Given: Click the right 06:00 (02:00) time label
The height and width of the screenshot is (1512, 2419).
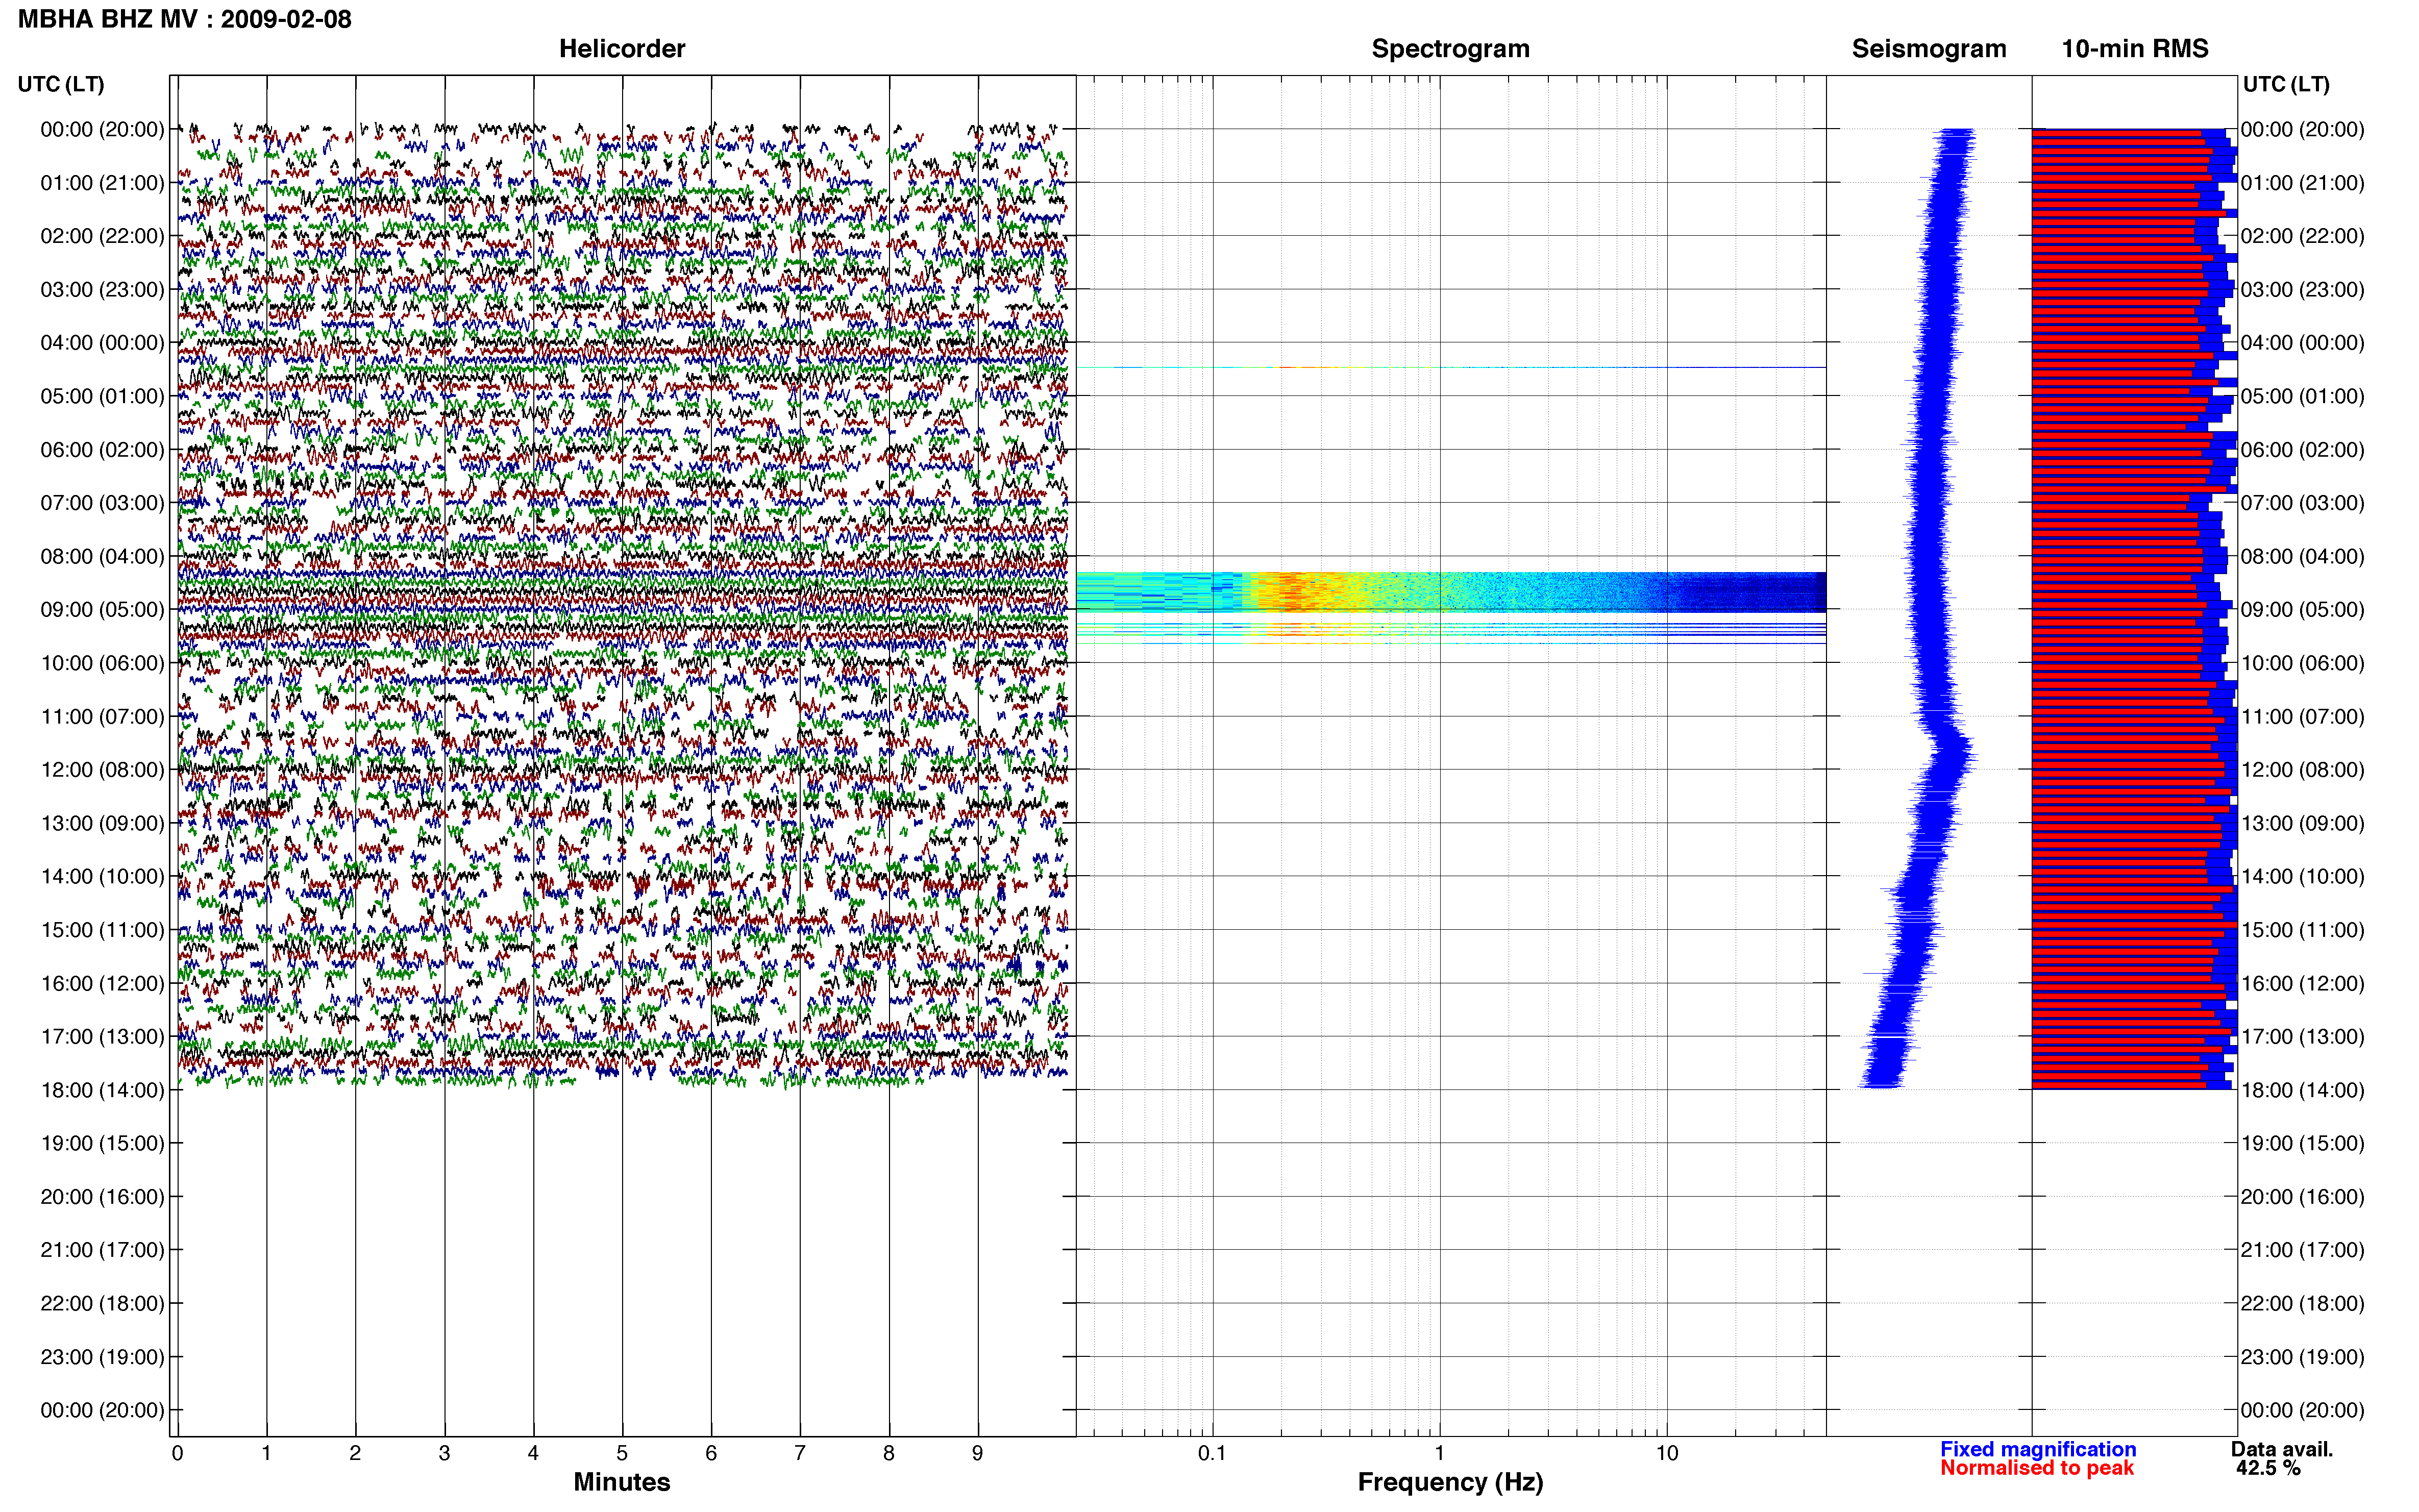Looking at the screenshot, I should (x=2302, y=450).
